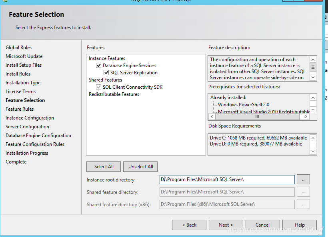Screen dimensions: 328x237
Task: Select Redistributable Features tree node
Action: click(x=114, y=94)
